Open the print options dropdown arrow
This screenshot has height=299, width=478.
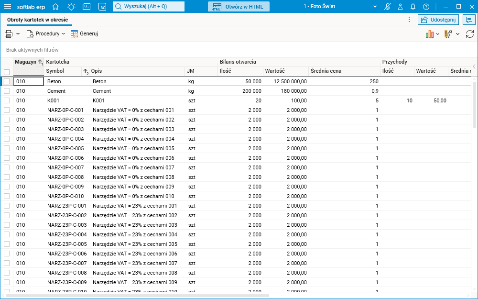[x=18, y=34]
